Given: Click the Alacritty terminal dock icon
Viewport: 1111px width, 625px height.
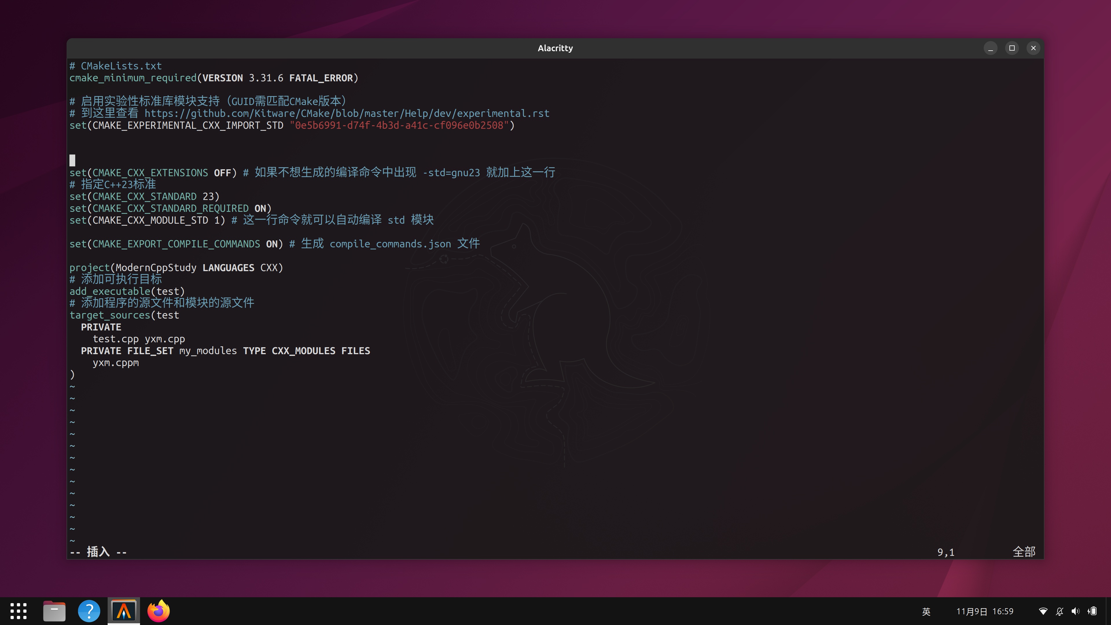Looking at the screenshot, I should [124, 611].
